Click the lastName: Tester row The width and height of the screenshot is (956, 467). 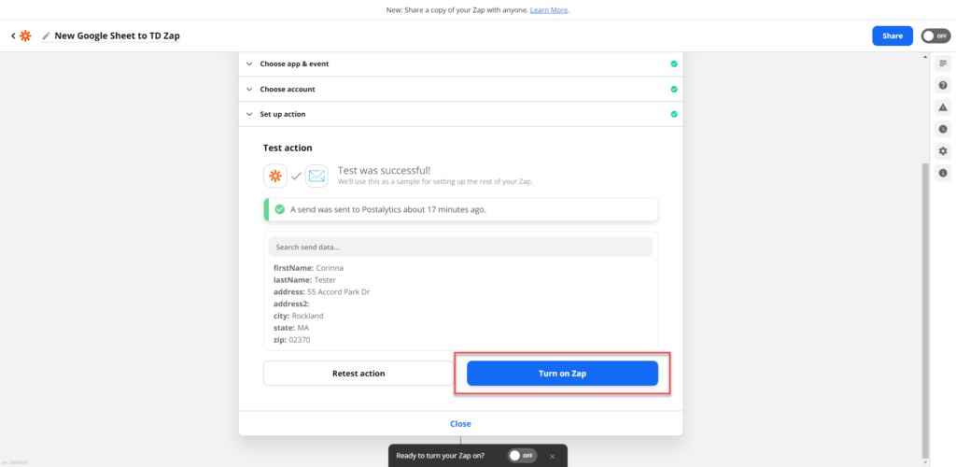tap(304, 280)
